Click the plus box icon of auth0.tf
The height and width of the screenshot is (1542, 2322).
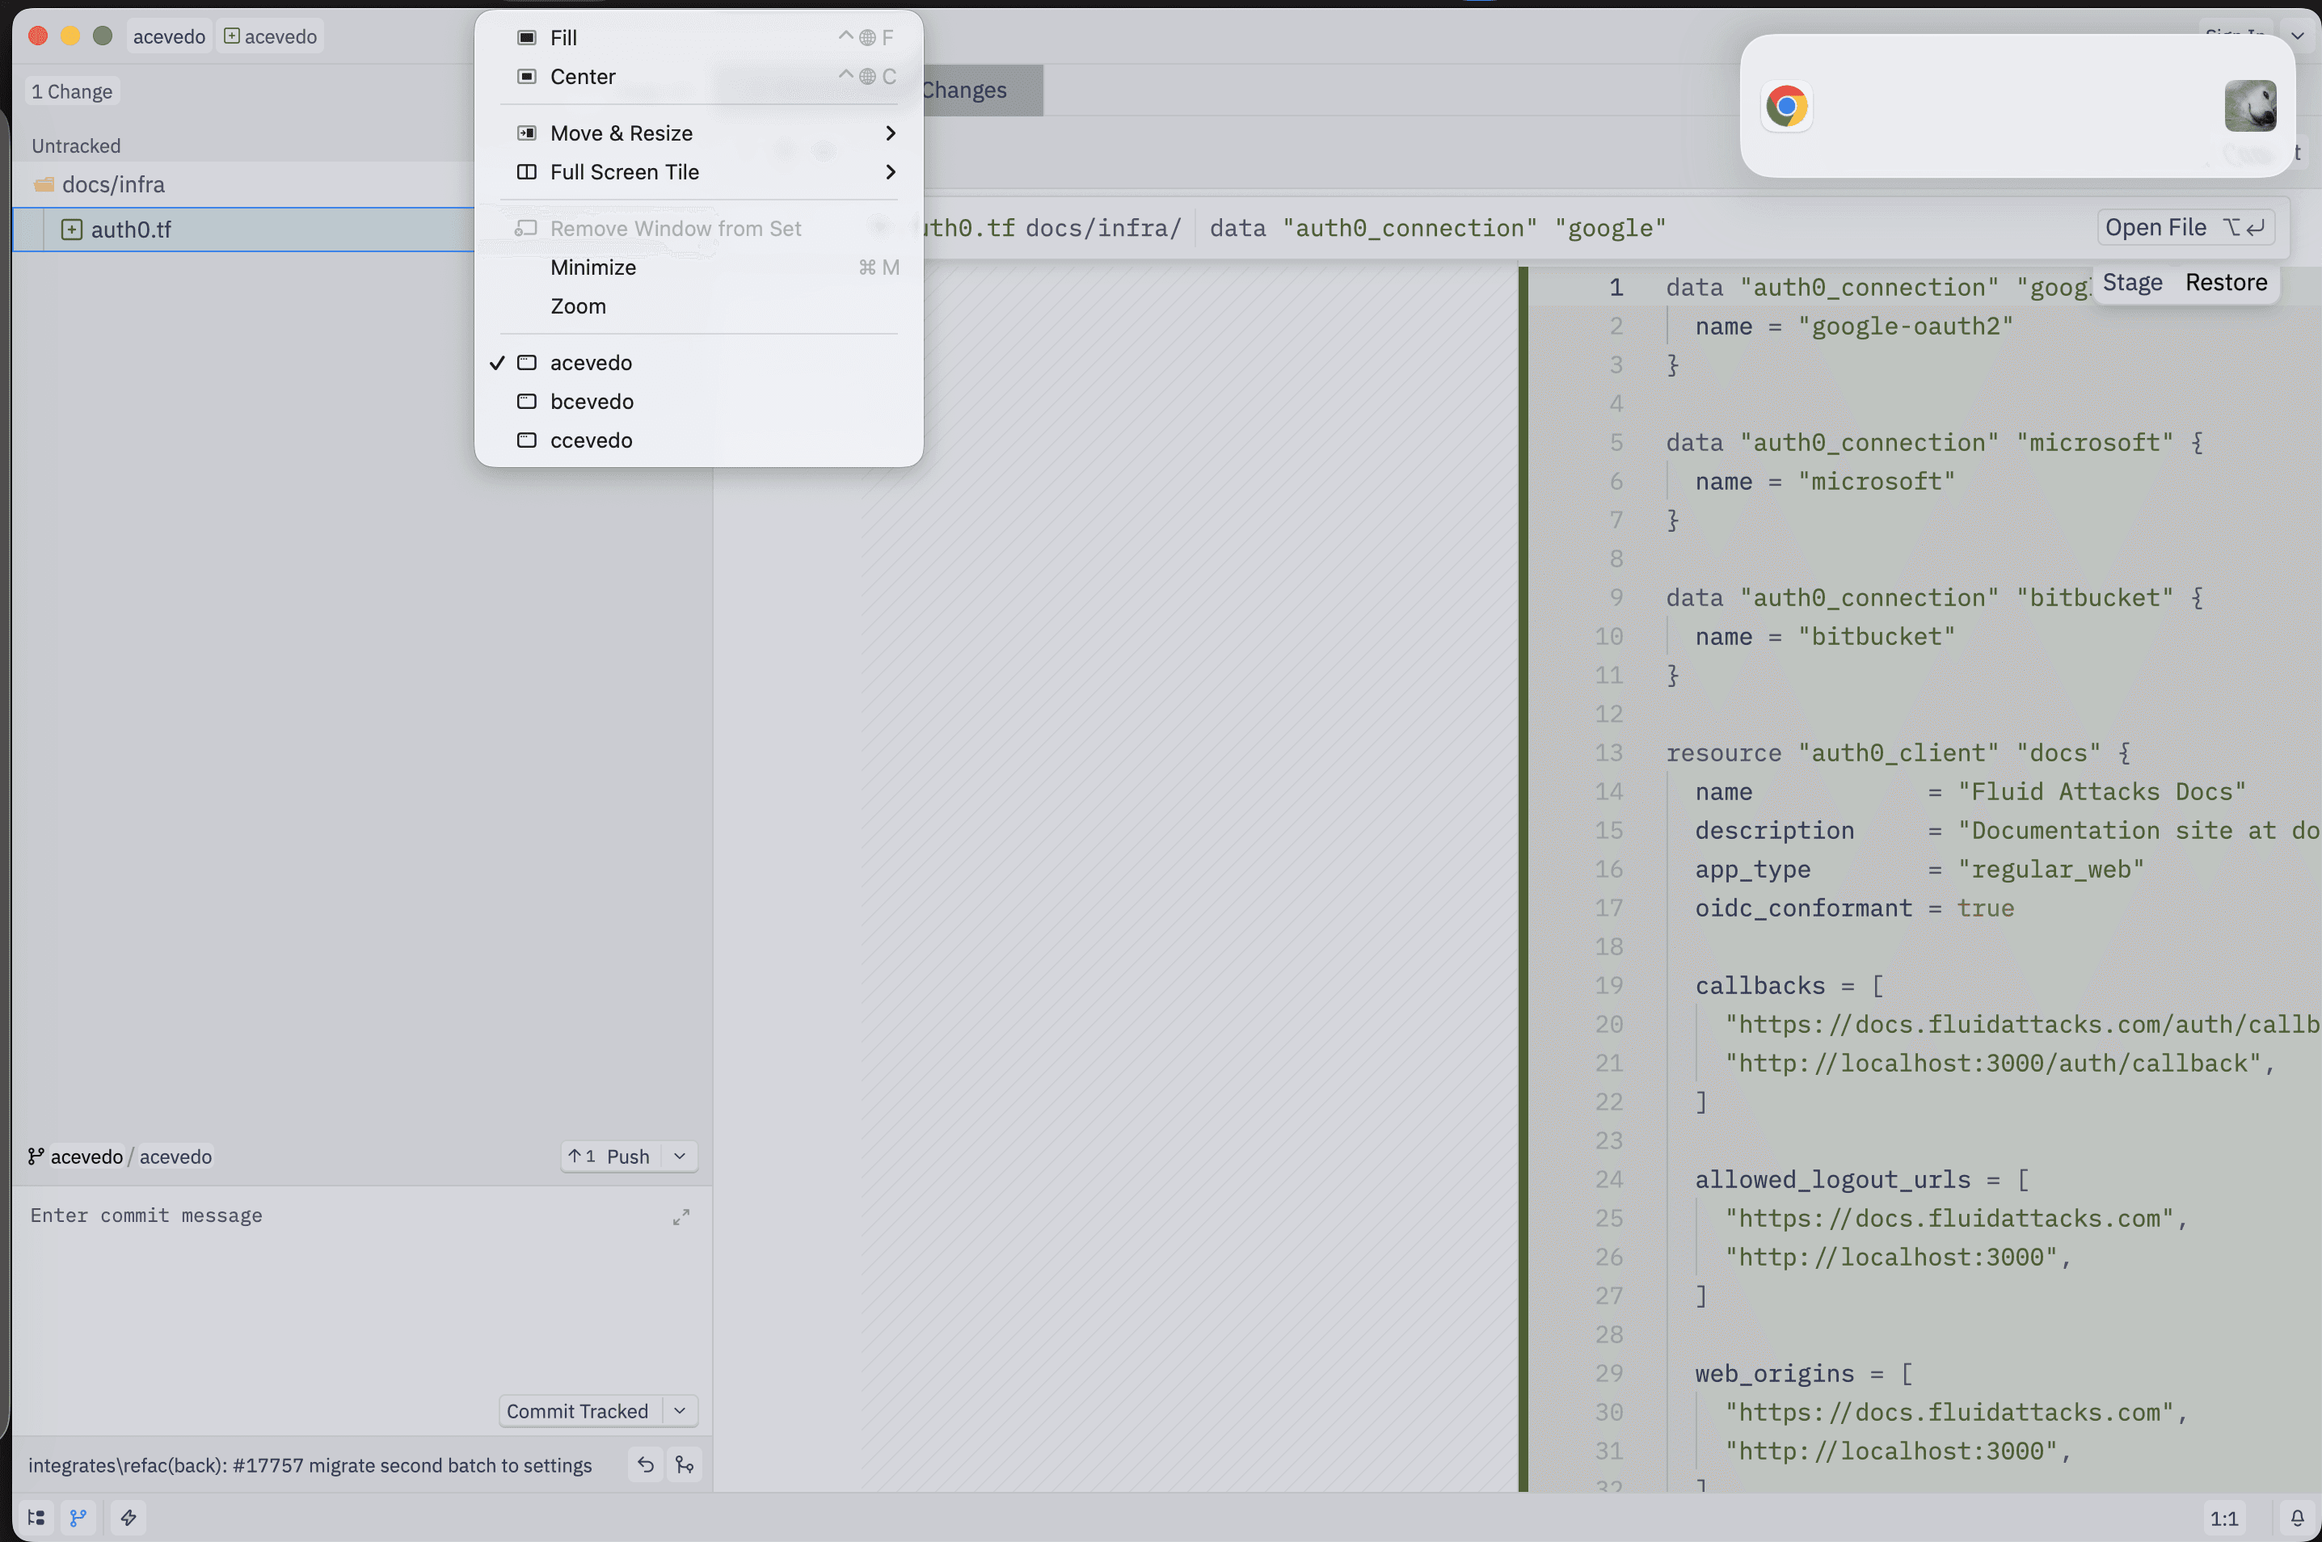[x=72, y=230]
